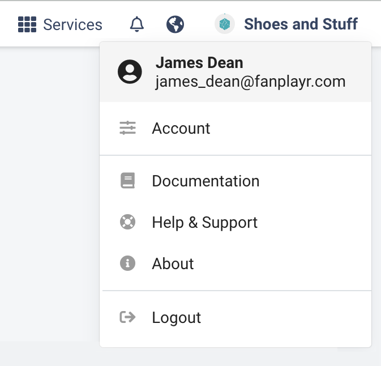Click the Logout arrow icon
The image size is (381, 366).
point(127,317)
